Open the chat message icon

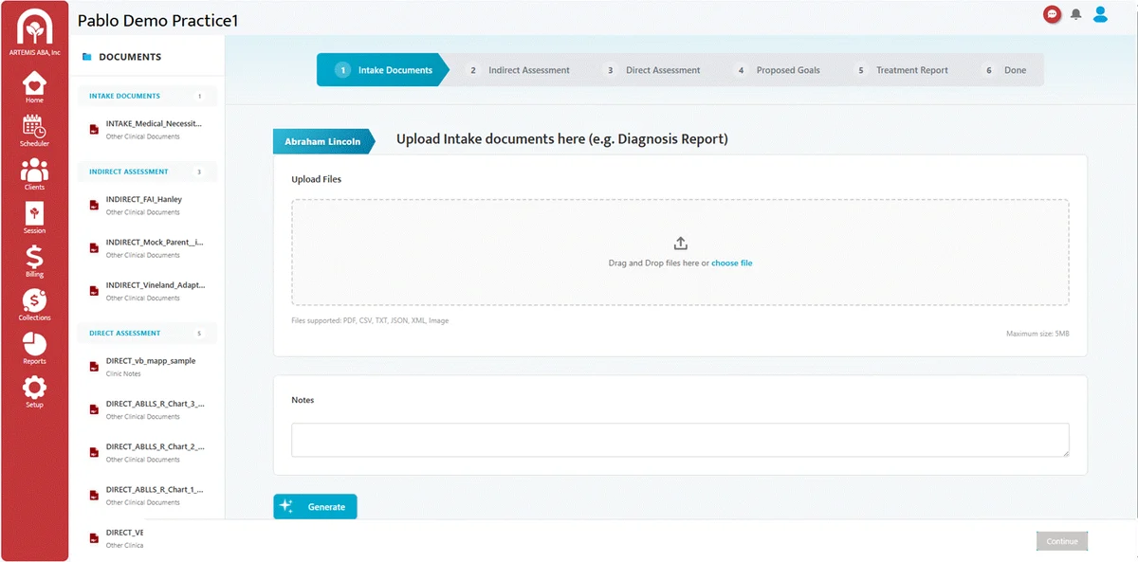pos(1052,13)
